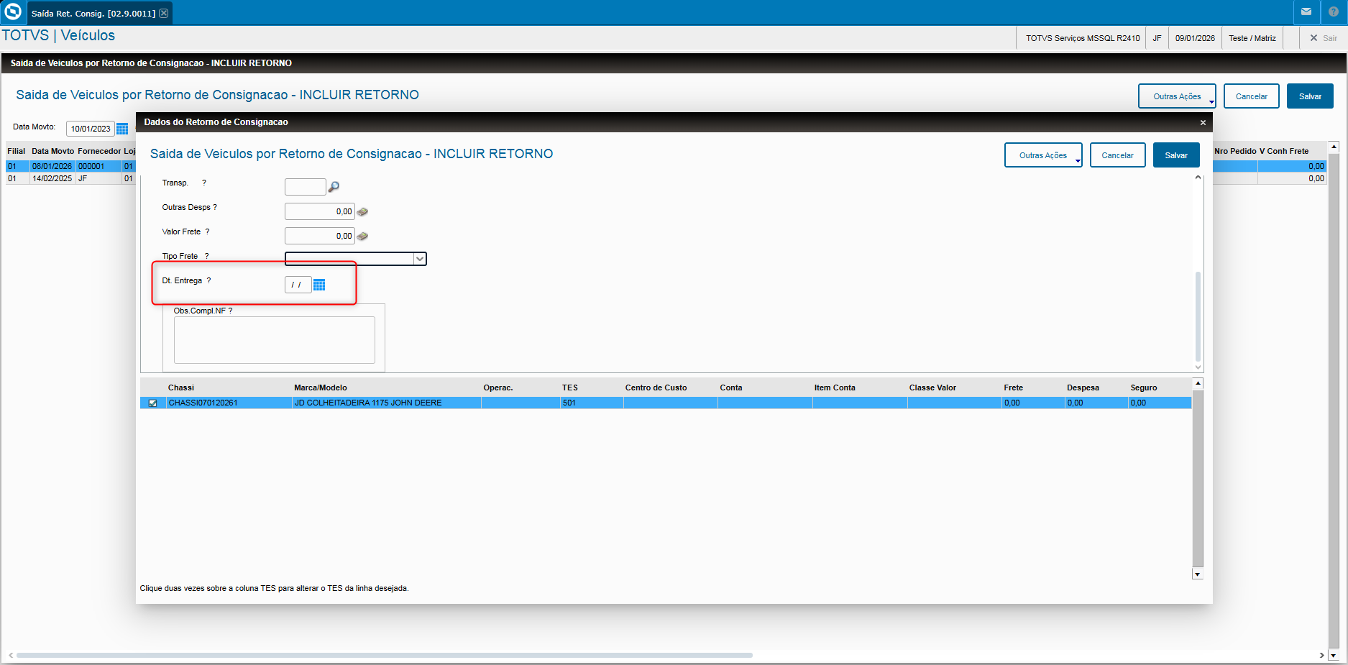Click scroll down arrow of chassi grid

pyautogui.click(x=1198, y=574)
